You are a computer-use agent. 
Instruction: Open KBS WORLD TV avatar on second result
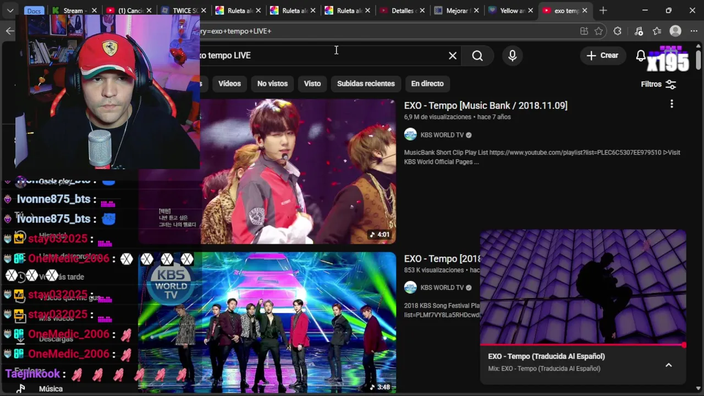pos(410,287)
